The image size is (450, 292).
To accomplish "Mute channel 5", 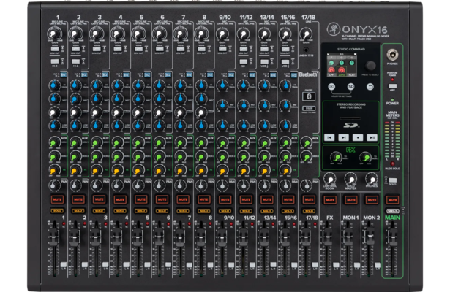I will click(141, 199).
